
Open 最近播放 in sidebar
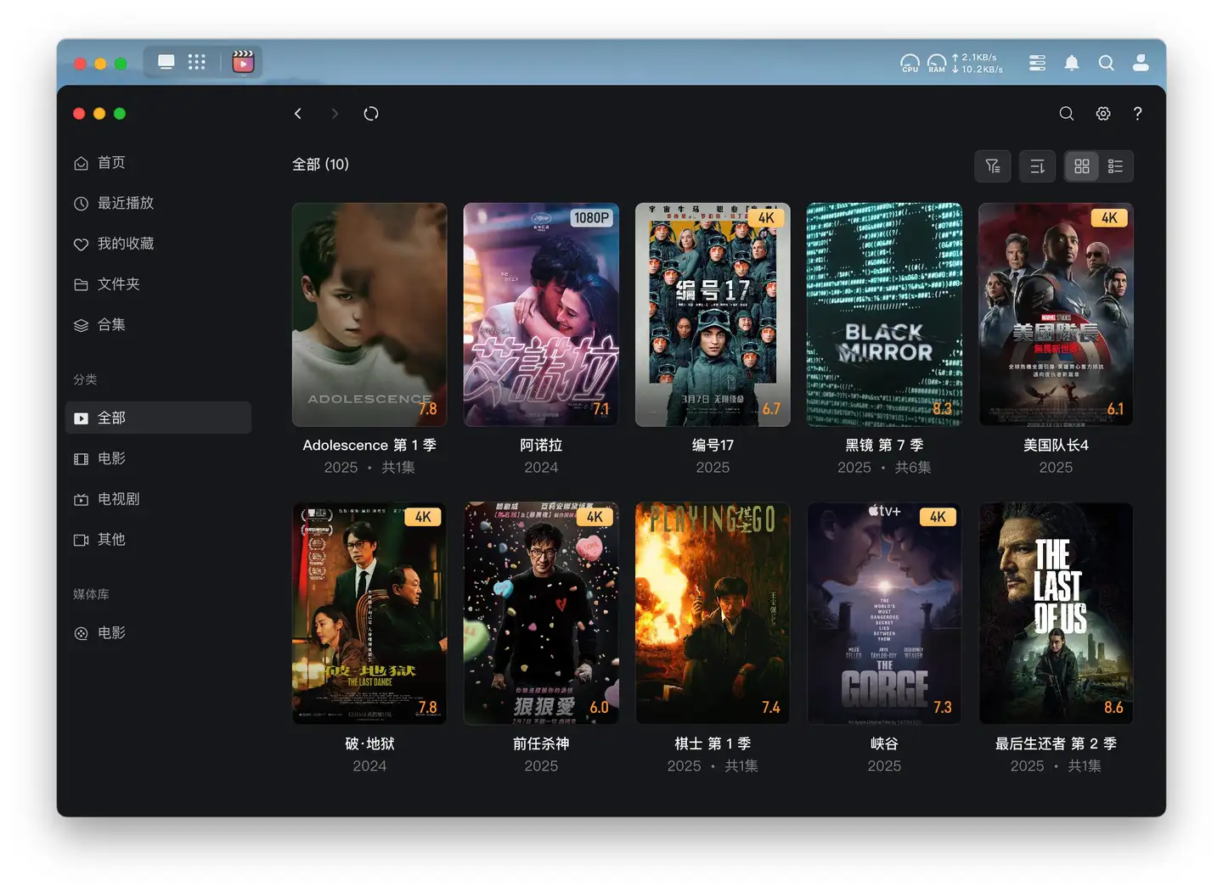pos(158,204)
